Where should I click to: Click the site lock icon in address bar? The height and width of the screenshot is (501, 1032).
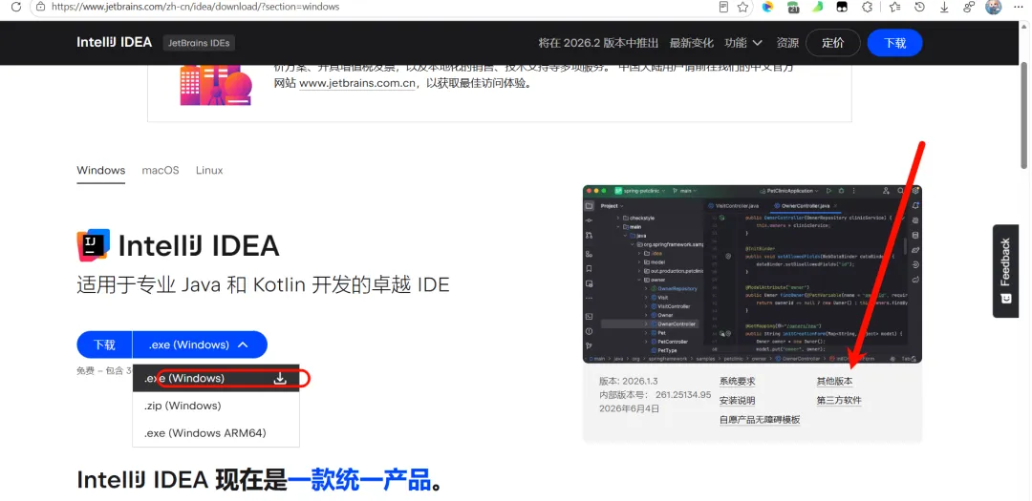point(41,7)
